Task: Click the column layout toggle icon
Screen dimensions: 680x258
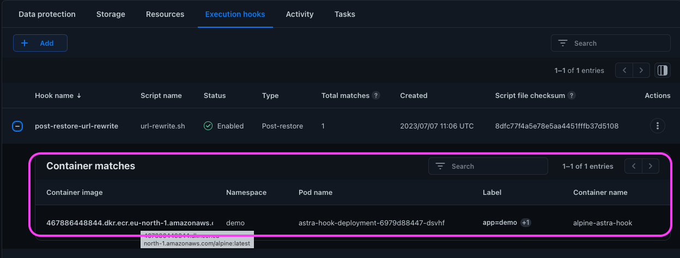Action: (x=662, y=70)
